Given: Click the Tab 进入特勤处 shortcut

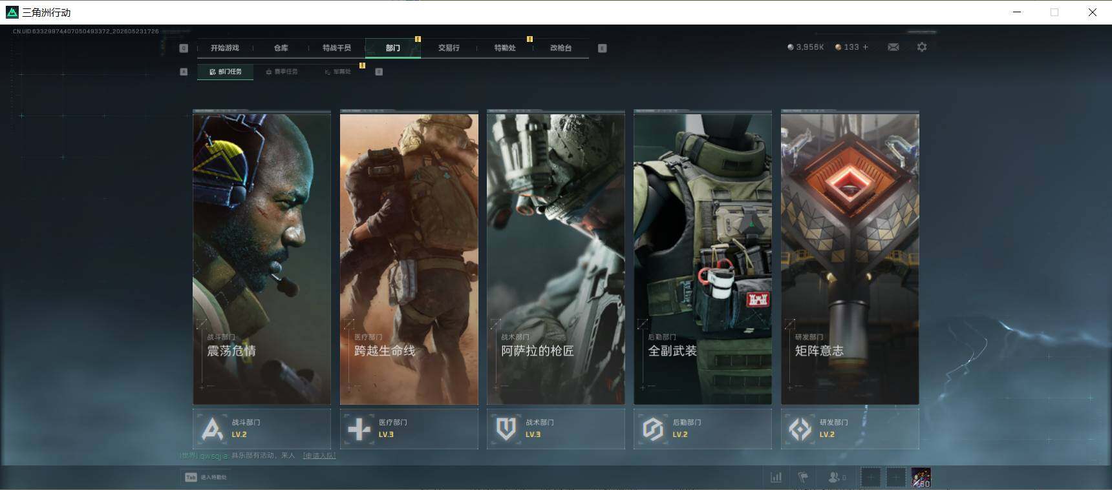Looking at the screenshot, I should pos(206,477).
